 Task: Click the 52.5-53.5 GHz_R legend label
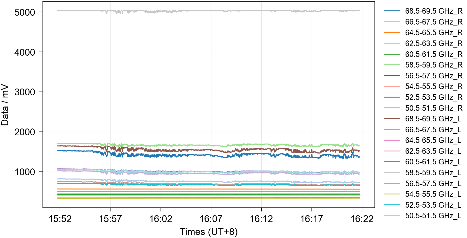pos(433,97)
